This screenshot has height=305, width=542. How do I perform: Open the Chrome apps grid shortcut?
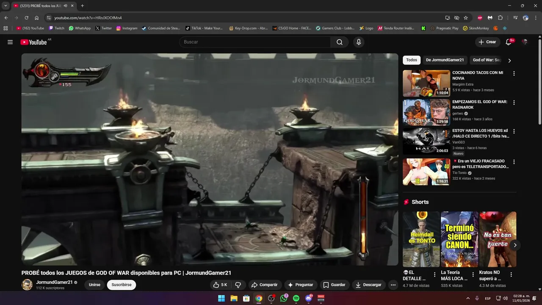tap(6, 28)
